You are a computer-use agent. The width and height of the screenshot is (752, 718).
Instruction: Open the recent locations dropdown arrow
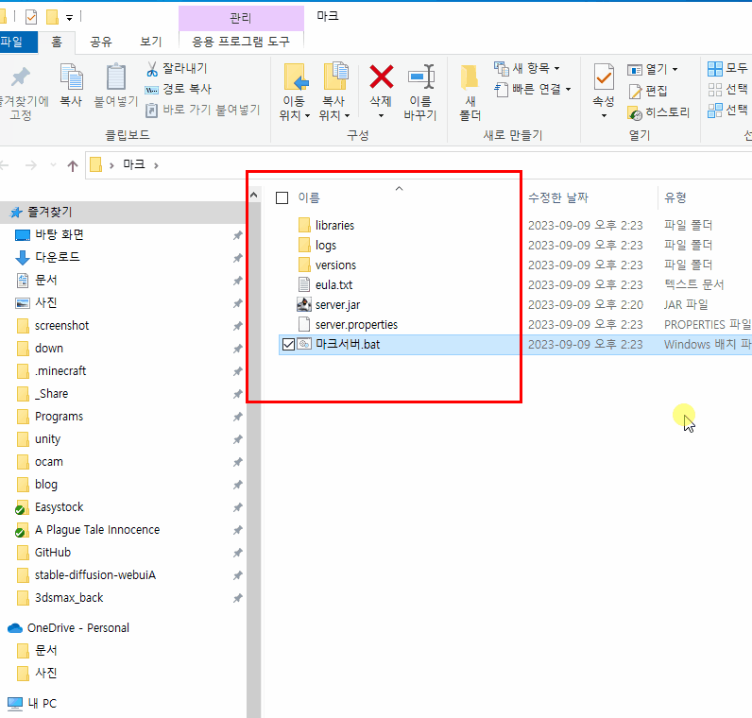point(53,165)
